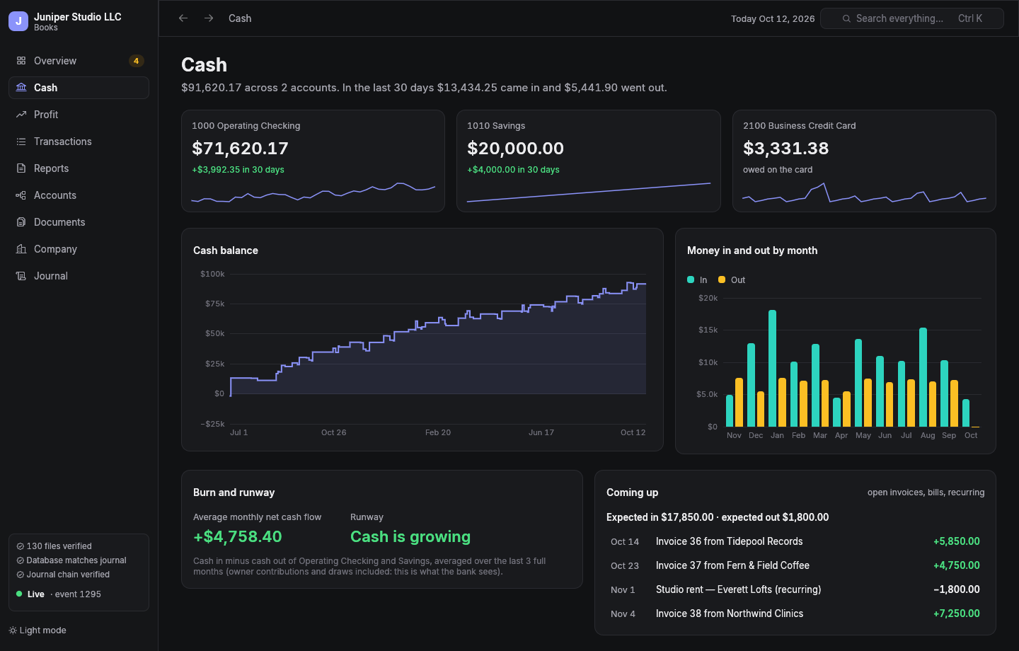This screenshot has width=1019, height=651.
Task: Click the Search everything field
Action: click(911, 18)
